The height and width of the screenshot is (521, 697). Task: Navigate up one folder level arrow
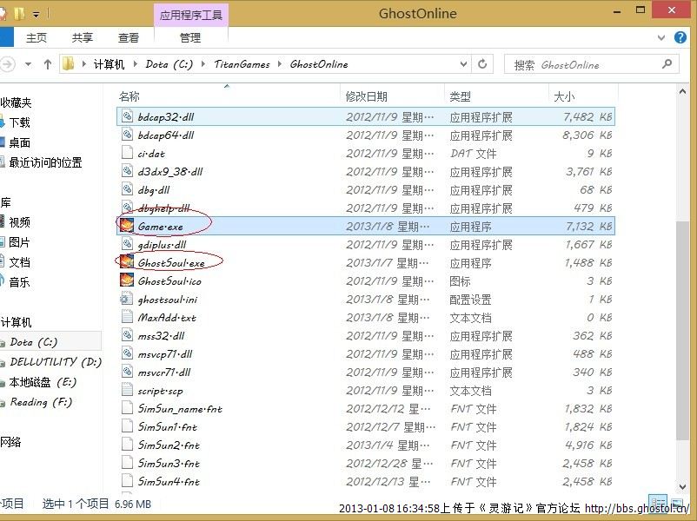48,64
